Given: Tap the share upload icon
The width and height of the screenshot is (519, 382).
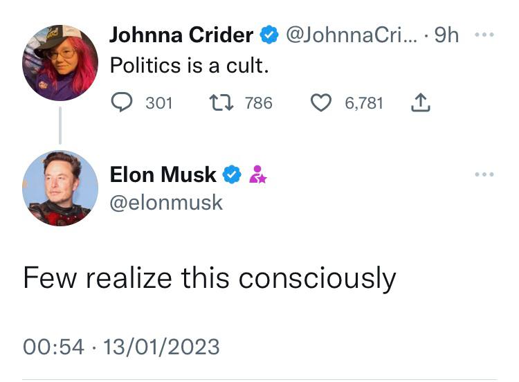Looking at the screenshot, I should tap(421, 103).
